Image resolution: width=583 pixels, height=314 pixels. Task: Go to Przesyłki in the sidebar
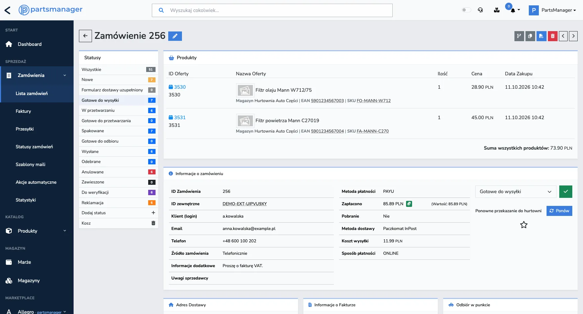tap(25, 129)
